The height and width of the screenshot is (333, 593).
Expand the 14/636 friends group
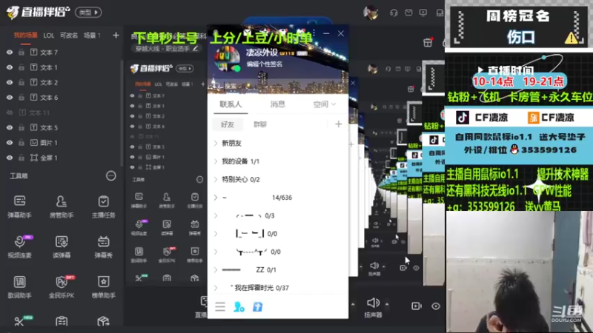[x=216, y=198]
